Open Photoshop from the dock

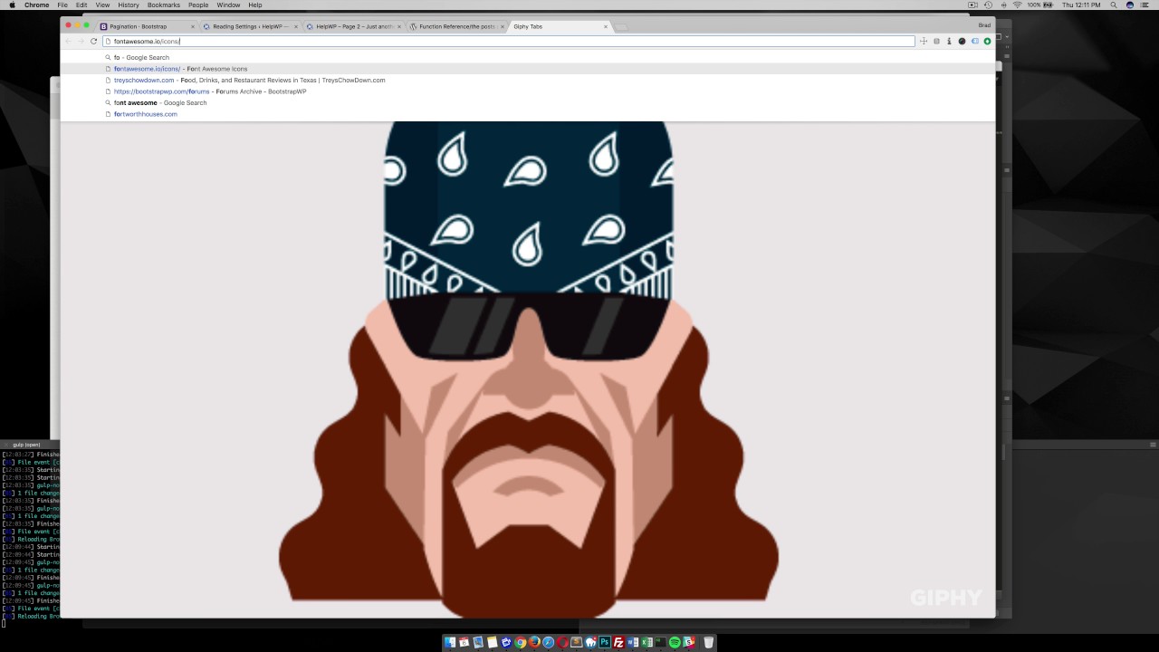tap(604, 642)
